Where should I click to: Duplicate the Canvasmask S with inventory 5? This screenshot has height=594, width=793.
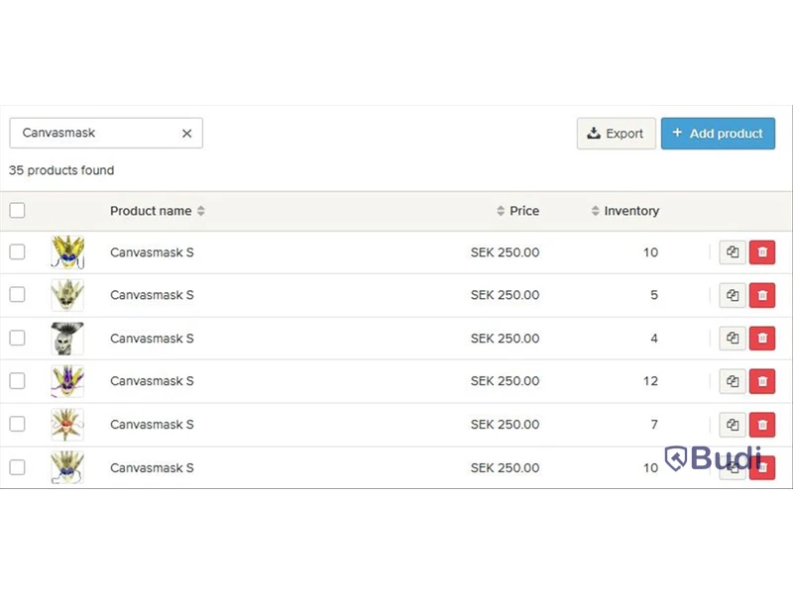pos(733,295)
